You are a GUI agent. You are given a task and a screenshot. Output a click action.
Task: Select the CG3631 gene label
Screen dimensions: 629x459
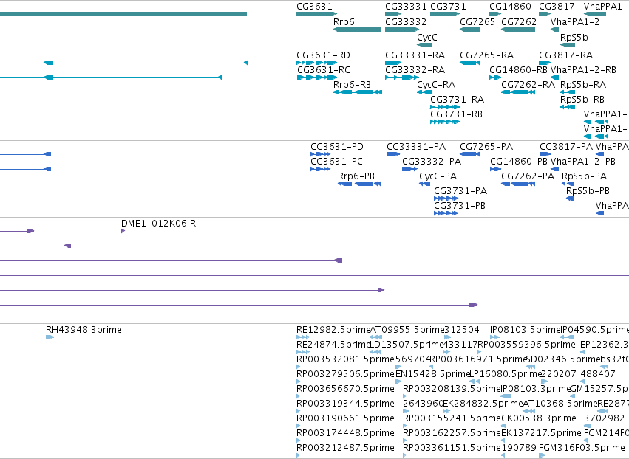(x=315, y=7)
